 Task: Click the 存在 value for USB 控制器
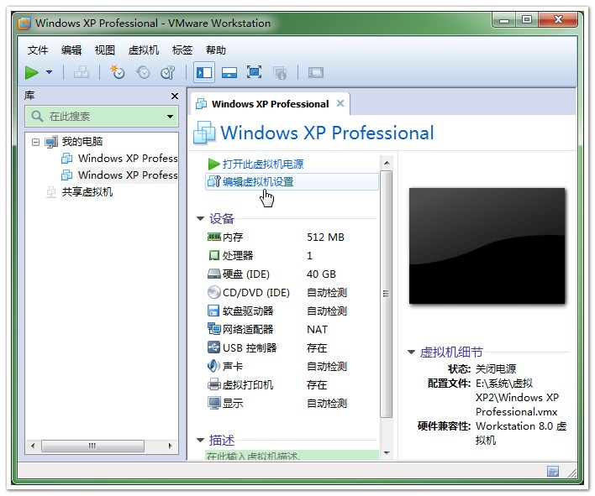[x=317, y=347]
